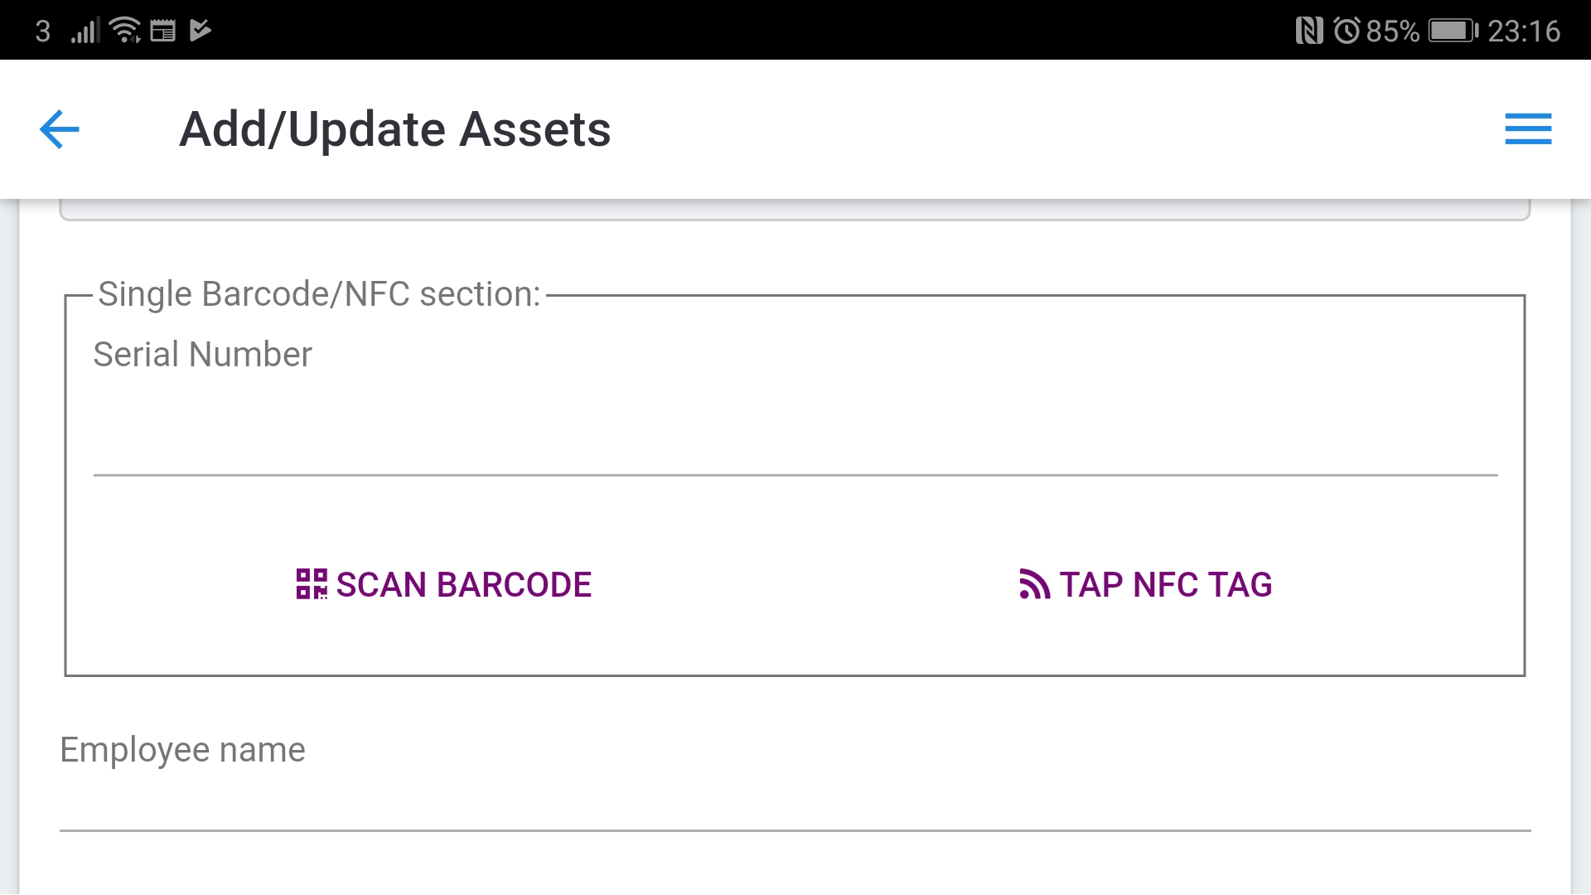Open the app menu via hamburger button
1591x895 pixels.
[1527, 129]
